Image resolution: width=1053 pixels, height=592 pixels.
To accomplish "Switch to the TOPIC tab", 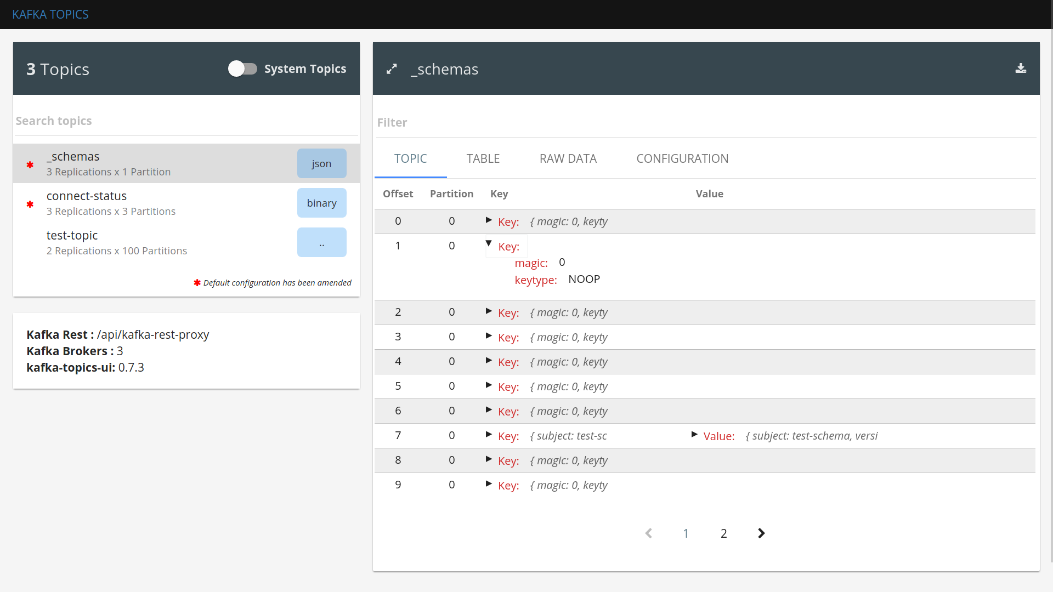I will 410,158.
